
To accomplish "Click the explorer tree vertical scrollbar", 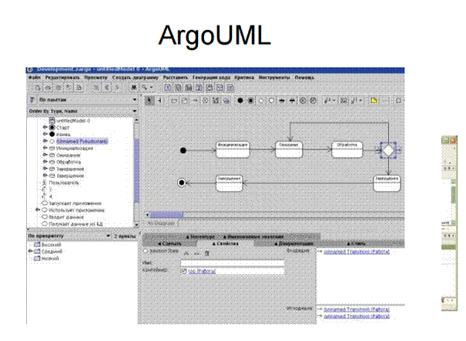I will click(x=136, y=172).
